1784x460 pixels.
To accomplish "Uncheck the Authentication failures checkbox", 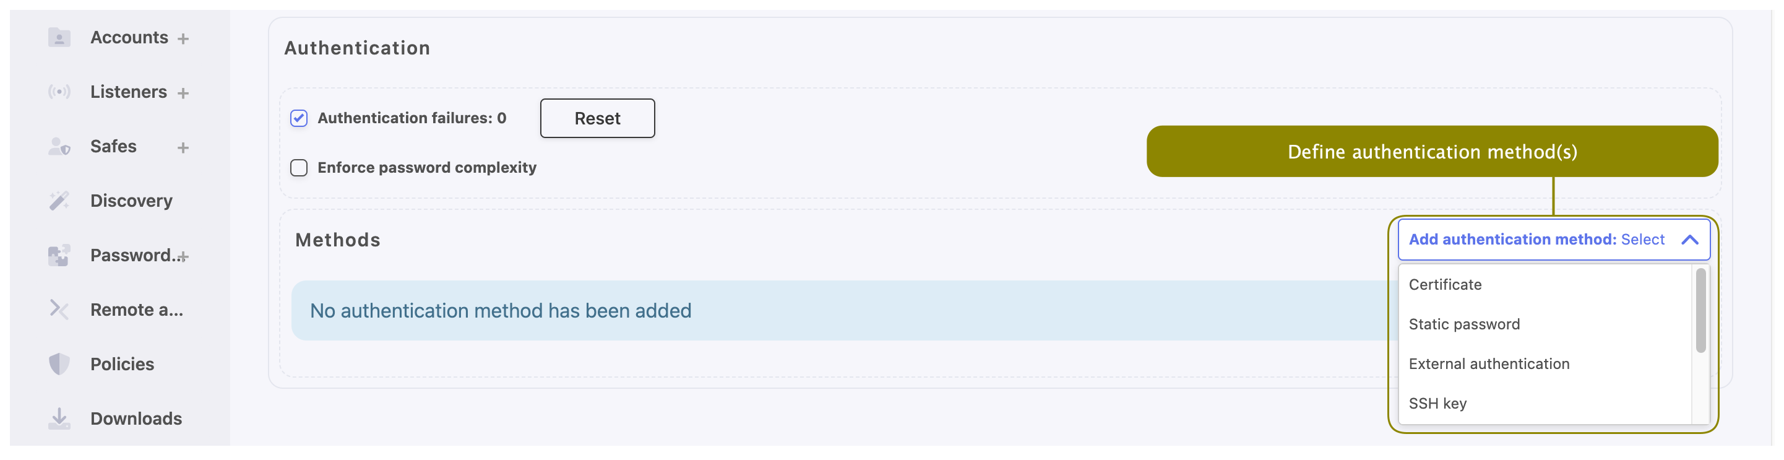I will click(298, 118).
